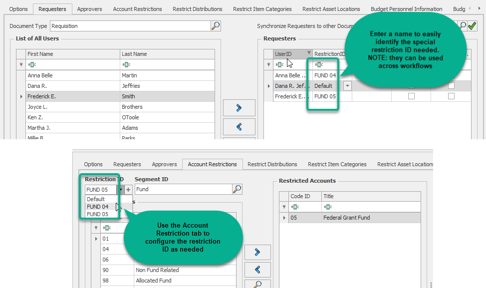Tick the first checkbox in Frederick E. requester row

tap(411, 96)
